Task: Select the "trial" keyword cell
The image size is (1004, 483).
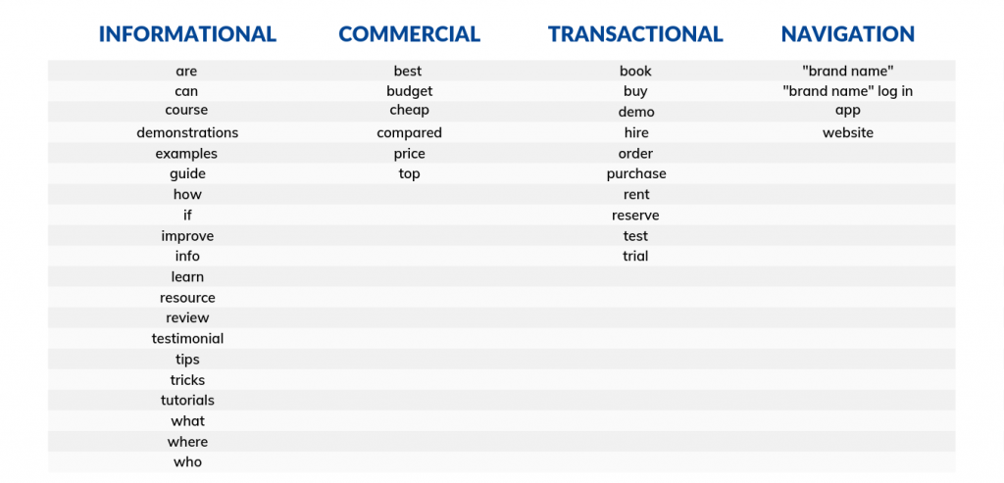Action: [635, 256]
